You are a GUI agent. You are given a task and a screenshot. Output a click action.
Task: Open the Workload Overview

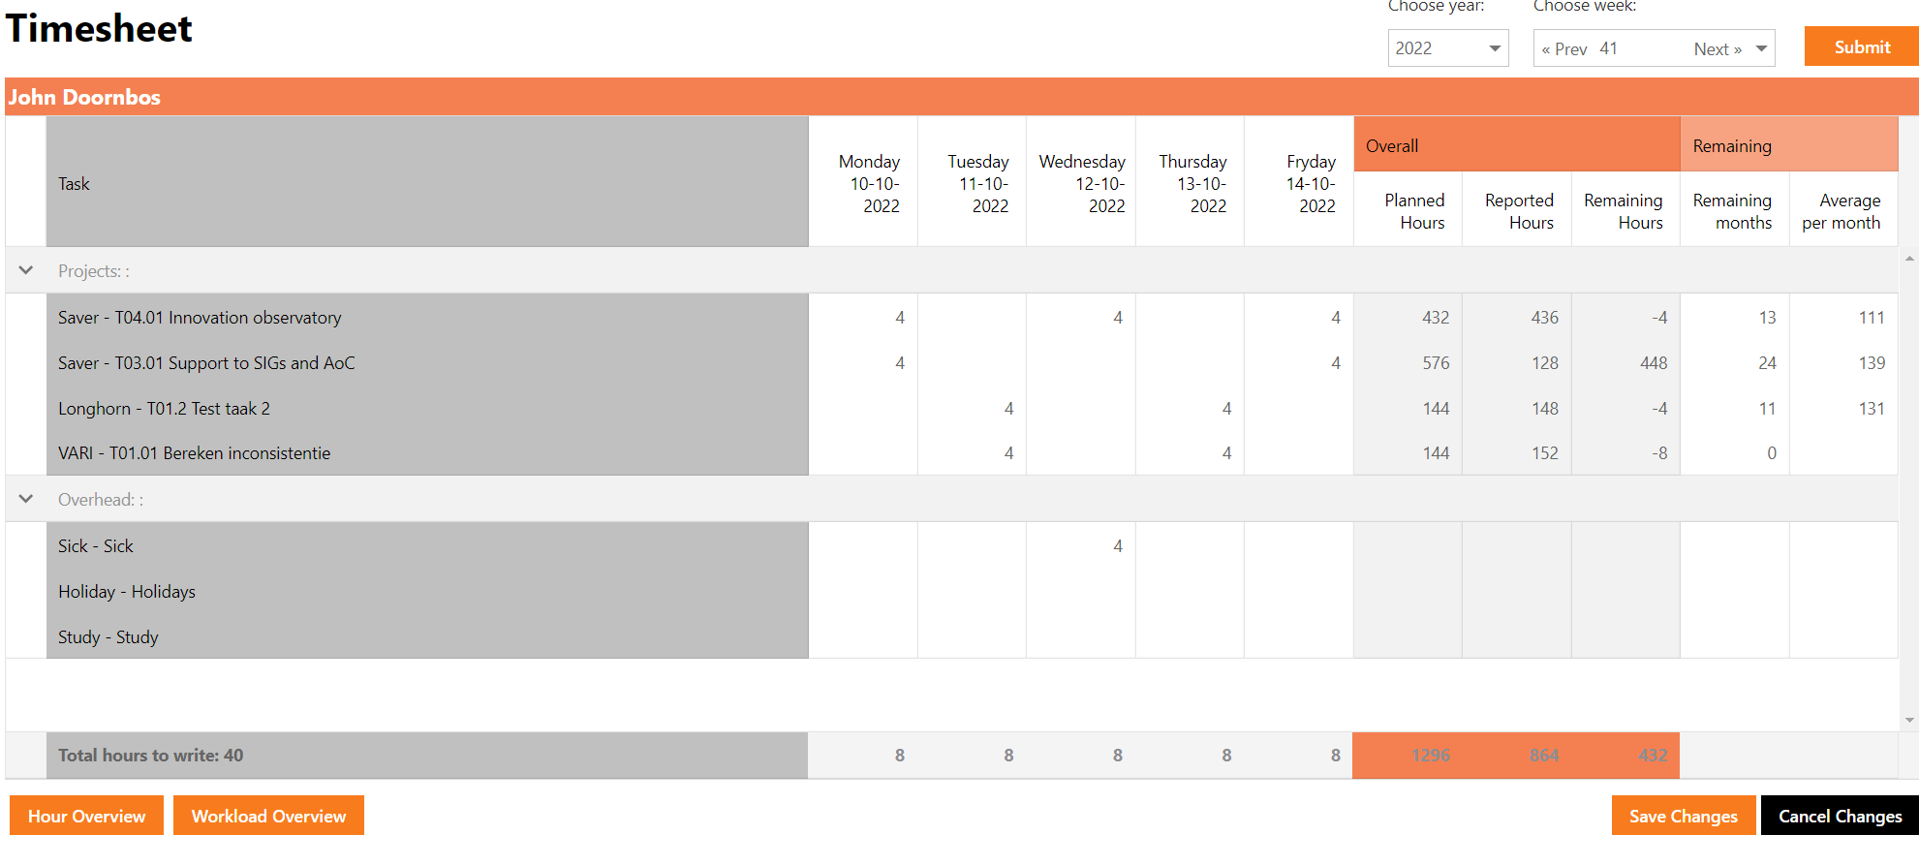pyautogui.click(x=268, y=816)
